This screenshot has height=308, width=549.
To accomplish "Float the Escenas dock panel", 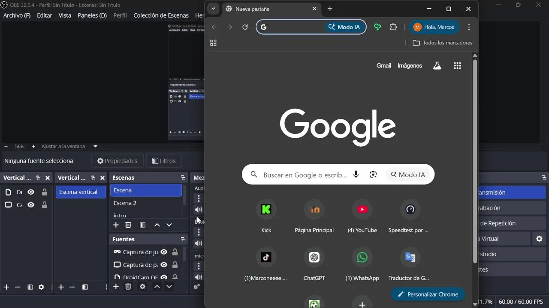I will (183, 178).
